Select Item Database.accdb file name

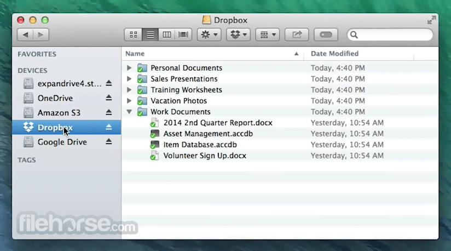pyautogui.click(x=200, y=145)
